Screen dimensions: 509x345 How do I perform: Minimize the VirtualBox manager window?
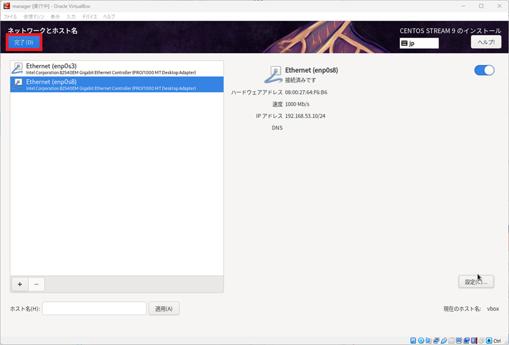463,6
